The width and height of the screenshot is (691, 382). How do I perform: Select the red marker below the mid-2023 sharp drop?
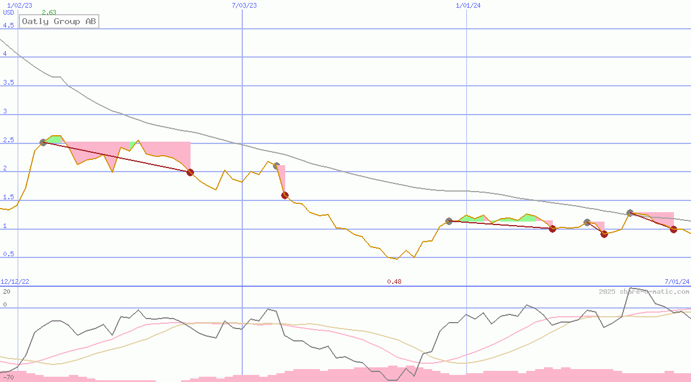pos(285,195)
